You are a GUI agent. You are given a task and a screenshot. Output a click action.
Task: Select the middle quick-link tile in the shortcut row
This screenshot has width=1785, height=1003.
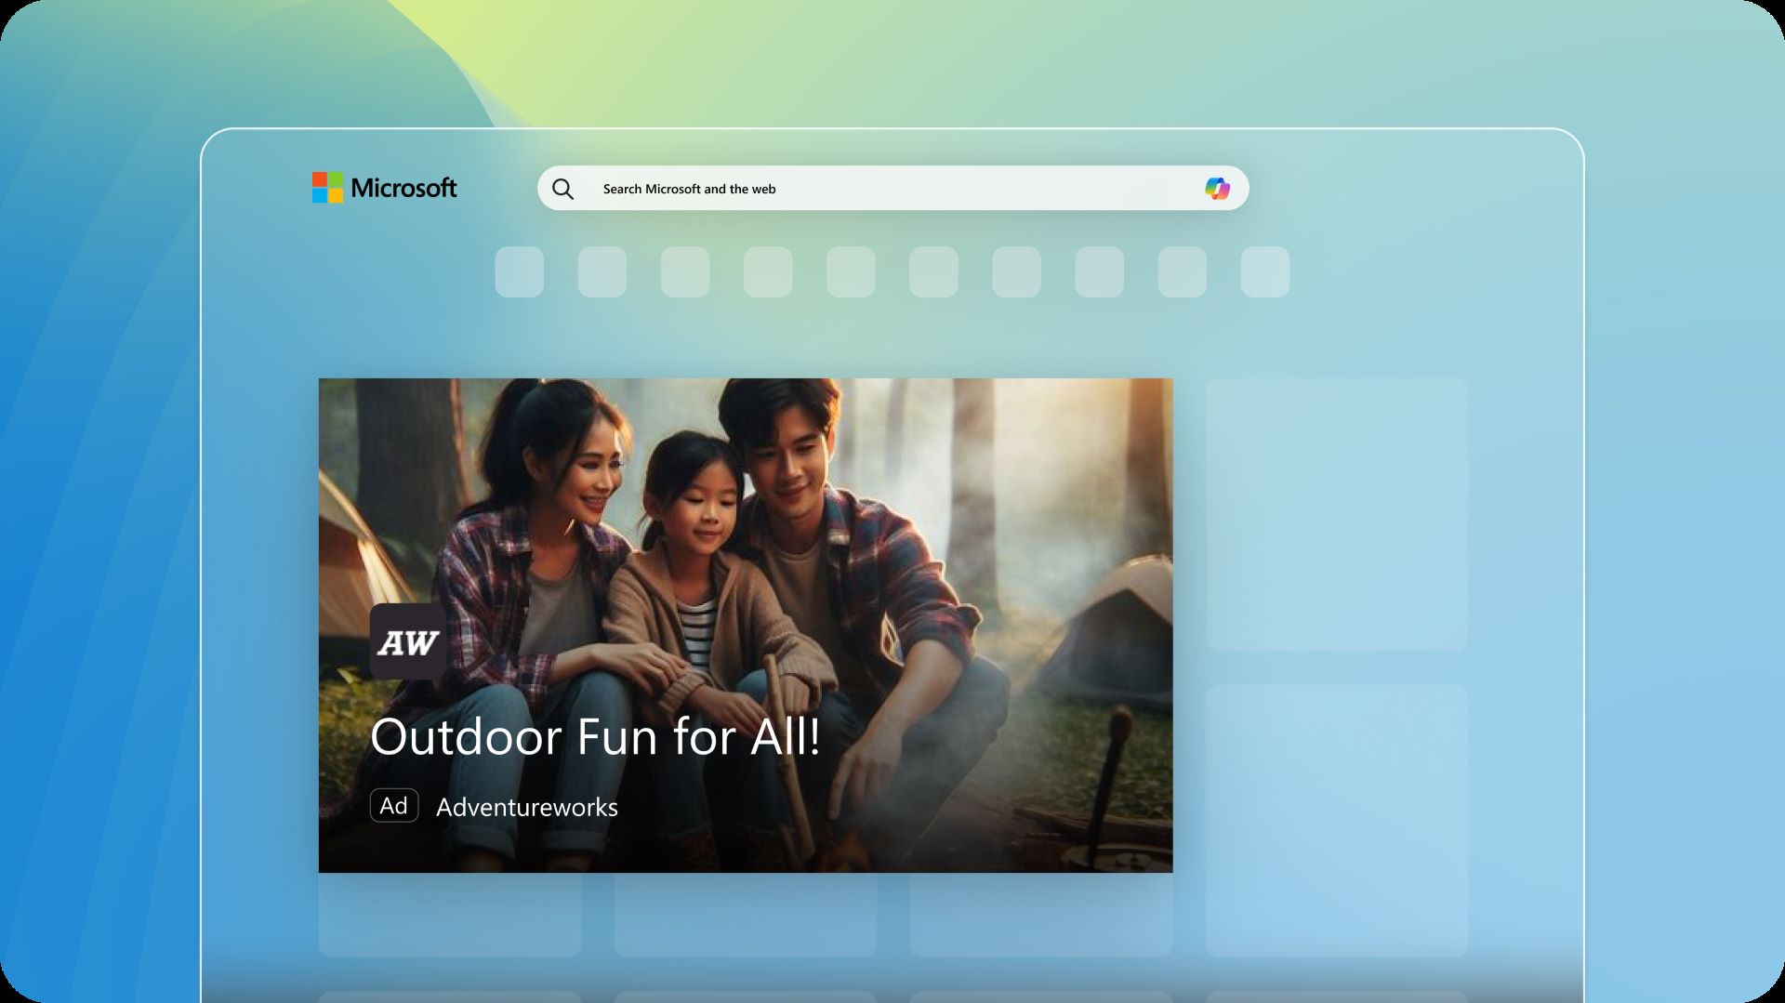pos(851,271)
